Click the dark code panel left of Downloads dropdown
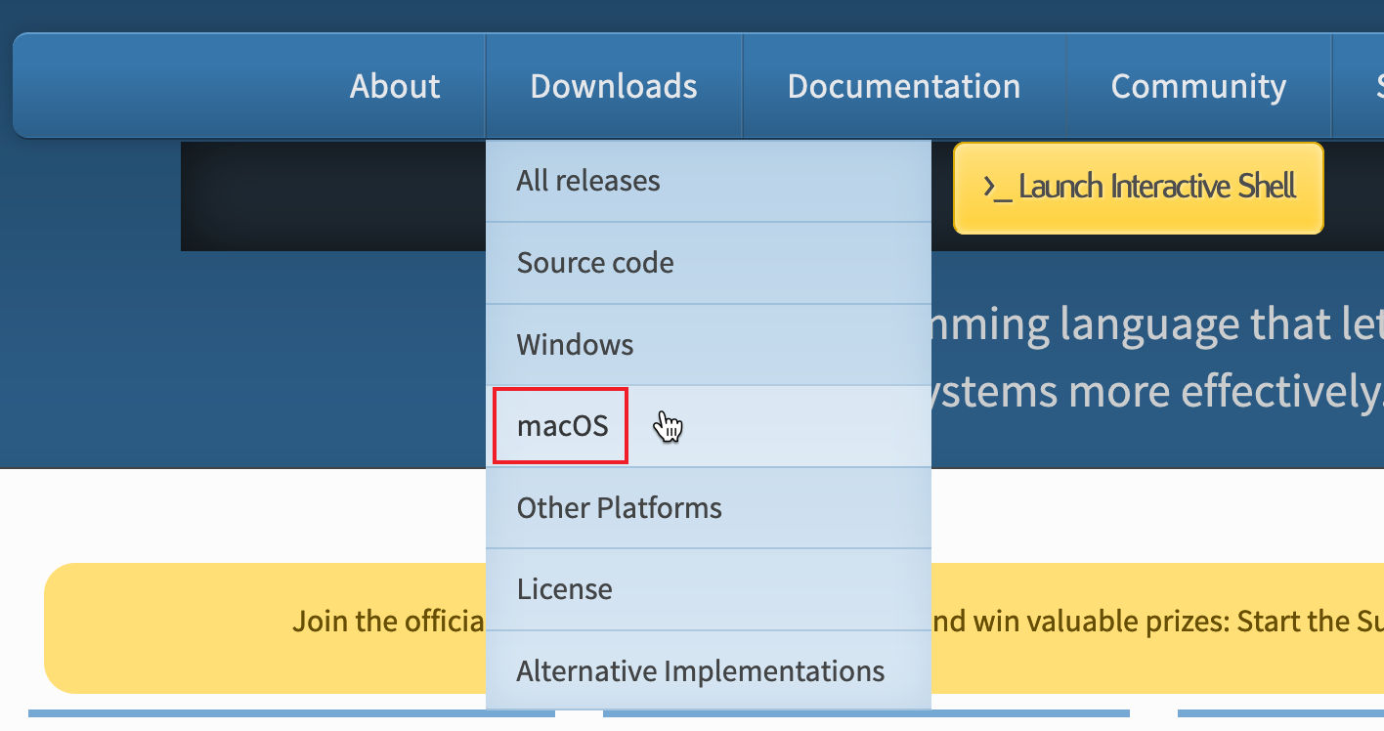 coord(332,195)
